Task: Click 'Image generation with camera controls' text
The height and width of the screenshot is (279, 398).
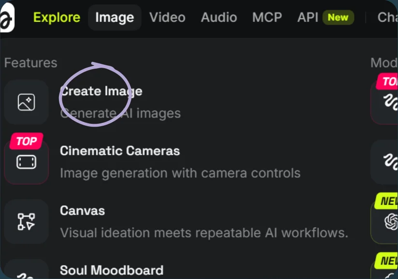Action: [180, 173]
